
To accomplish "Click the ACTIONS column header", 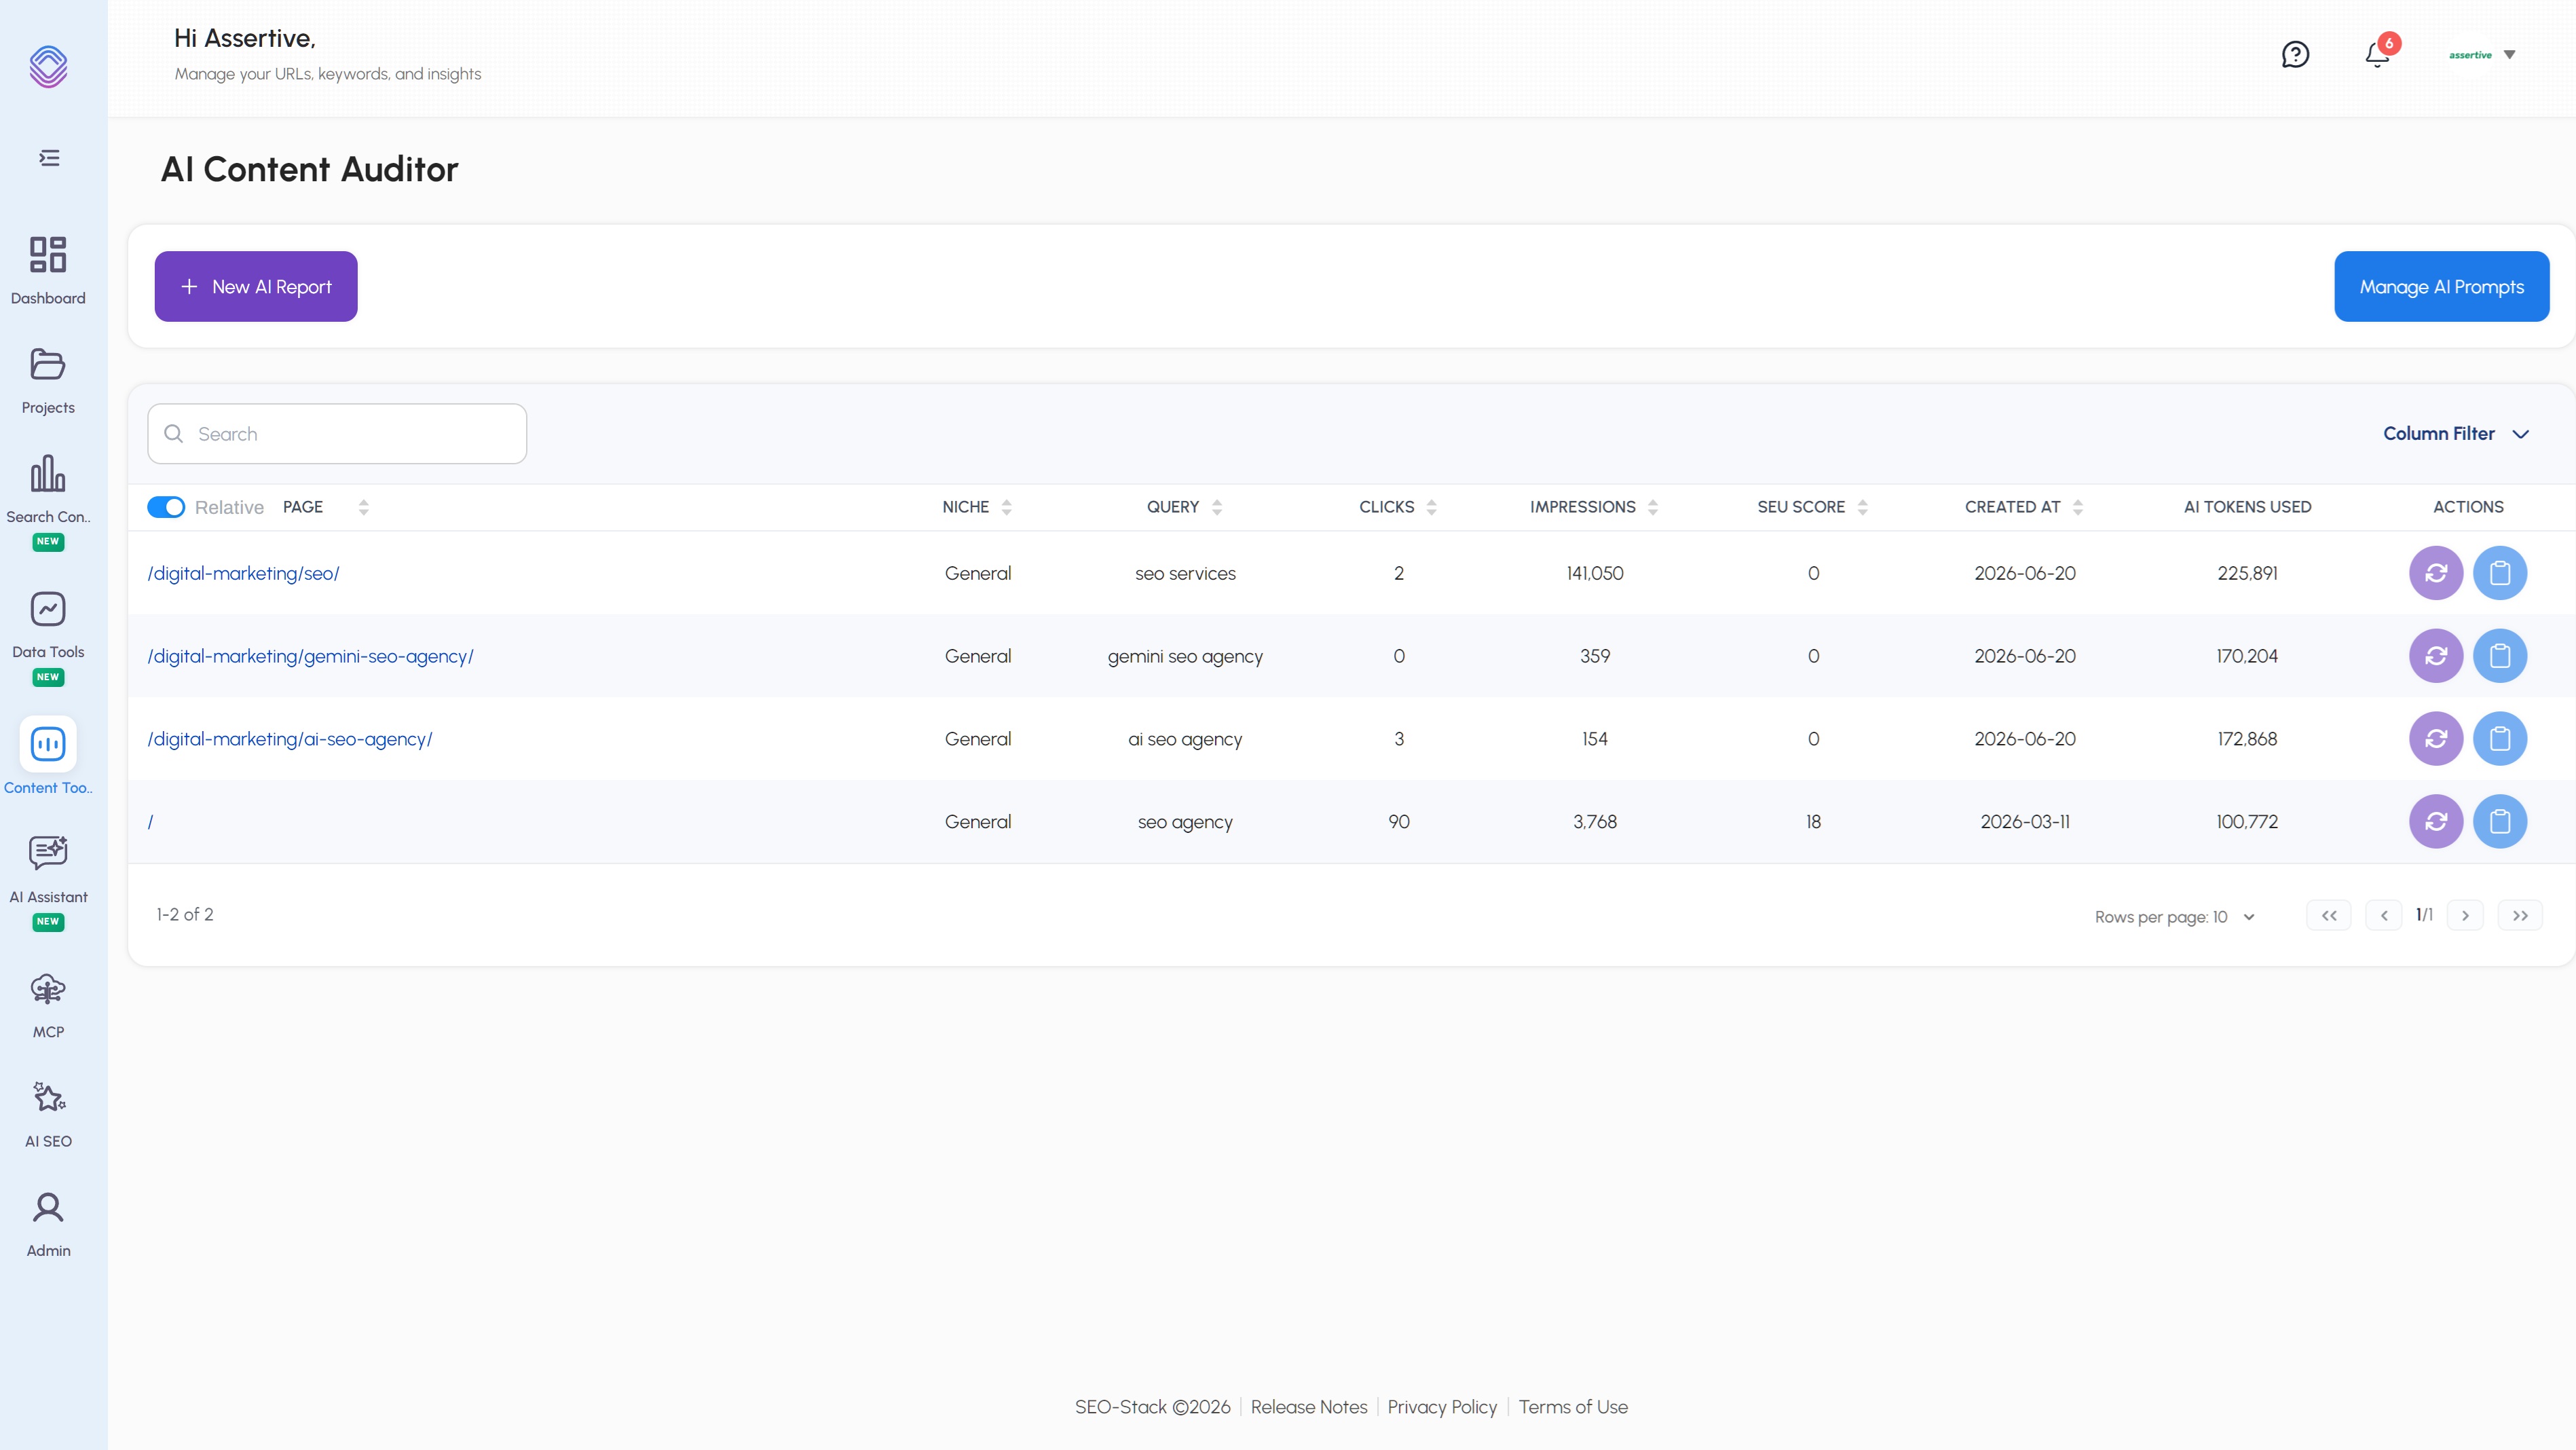I will [2468, 507].
